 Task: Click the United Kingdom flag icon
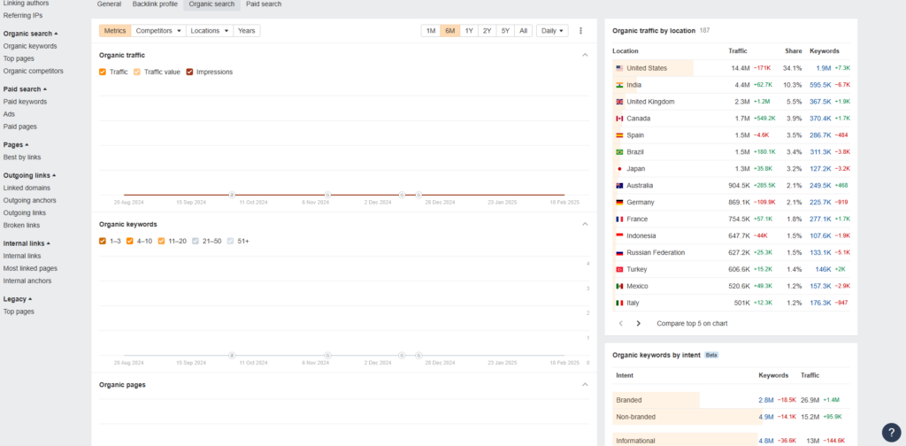click(x=619, y=102)
